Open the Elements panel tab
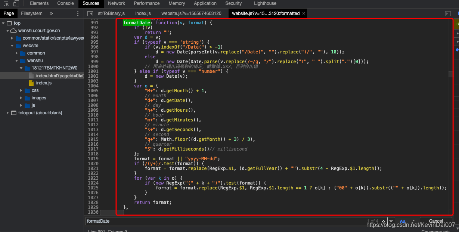459x232 pixels. (39, 3)
